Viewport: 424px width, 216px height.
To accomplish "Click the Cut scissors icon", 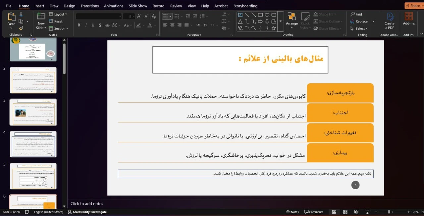I will (x=21, y=15).
